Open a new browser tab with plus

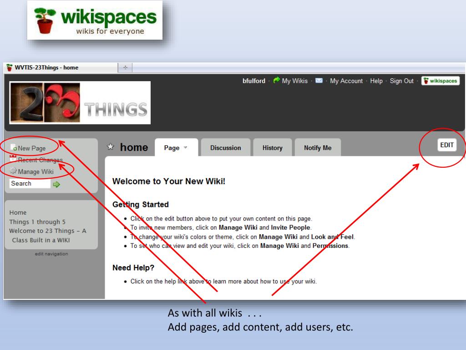pyautogui.click(x=125, y=67)
